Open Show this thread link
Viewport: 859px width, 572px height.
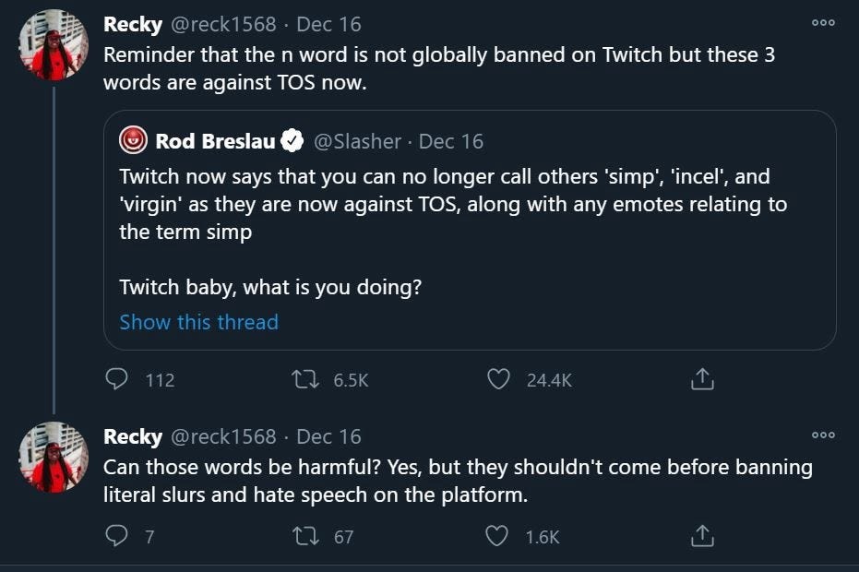pos(198,322)
